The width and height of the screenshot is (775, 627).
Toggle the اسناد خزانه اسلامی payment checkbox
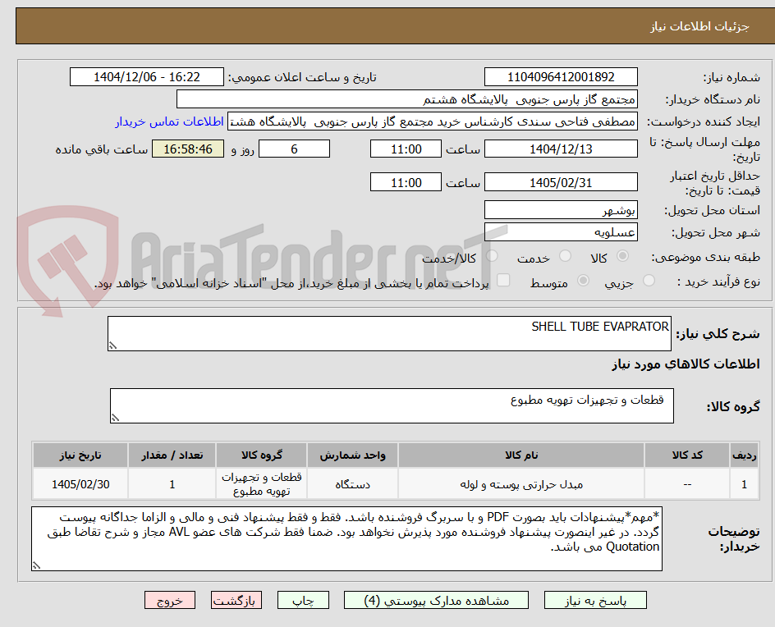[x=503, y=280]
